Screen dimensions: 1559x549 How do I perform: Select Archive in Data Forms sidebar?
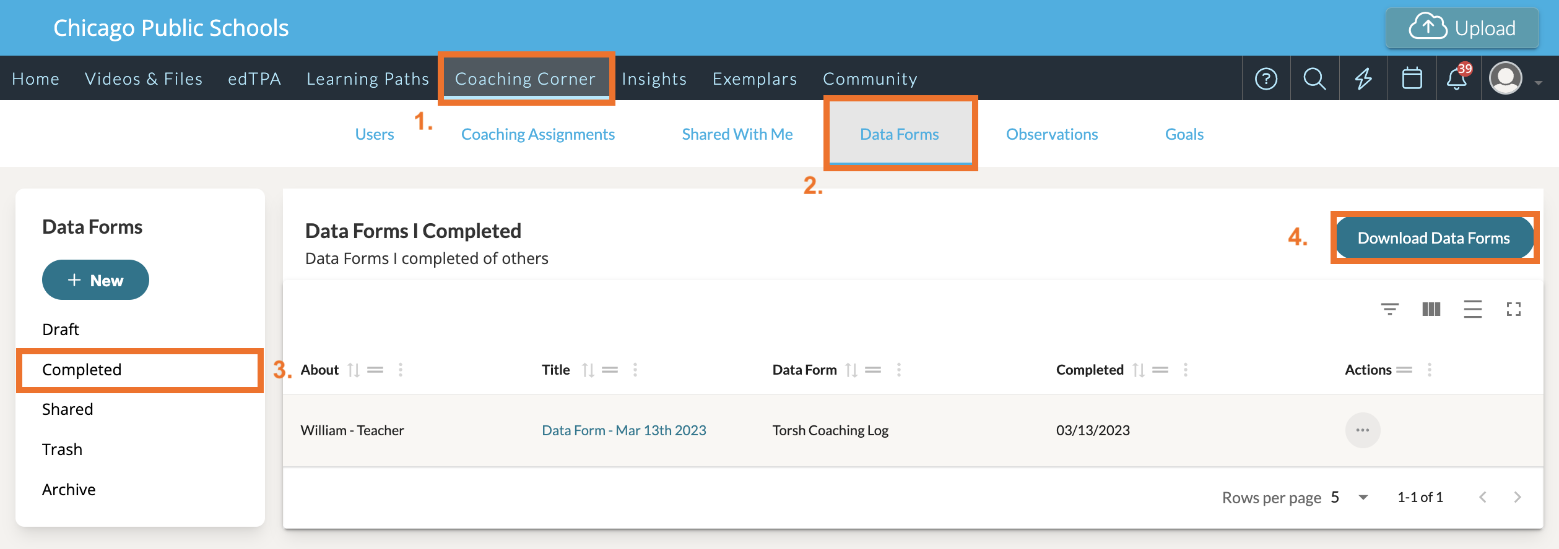coord(69,490)
